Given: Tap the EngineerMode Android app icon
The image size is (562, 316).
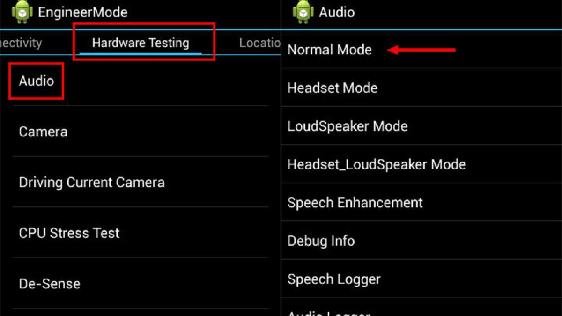Looking at the screenshot, I should 22,12.
